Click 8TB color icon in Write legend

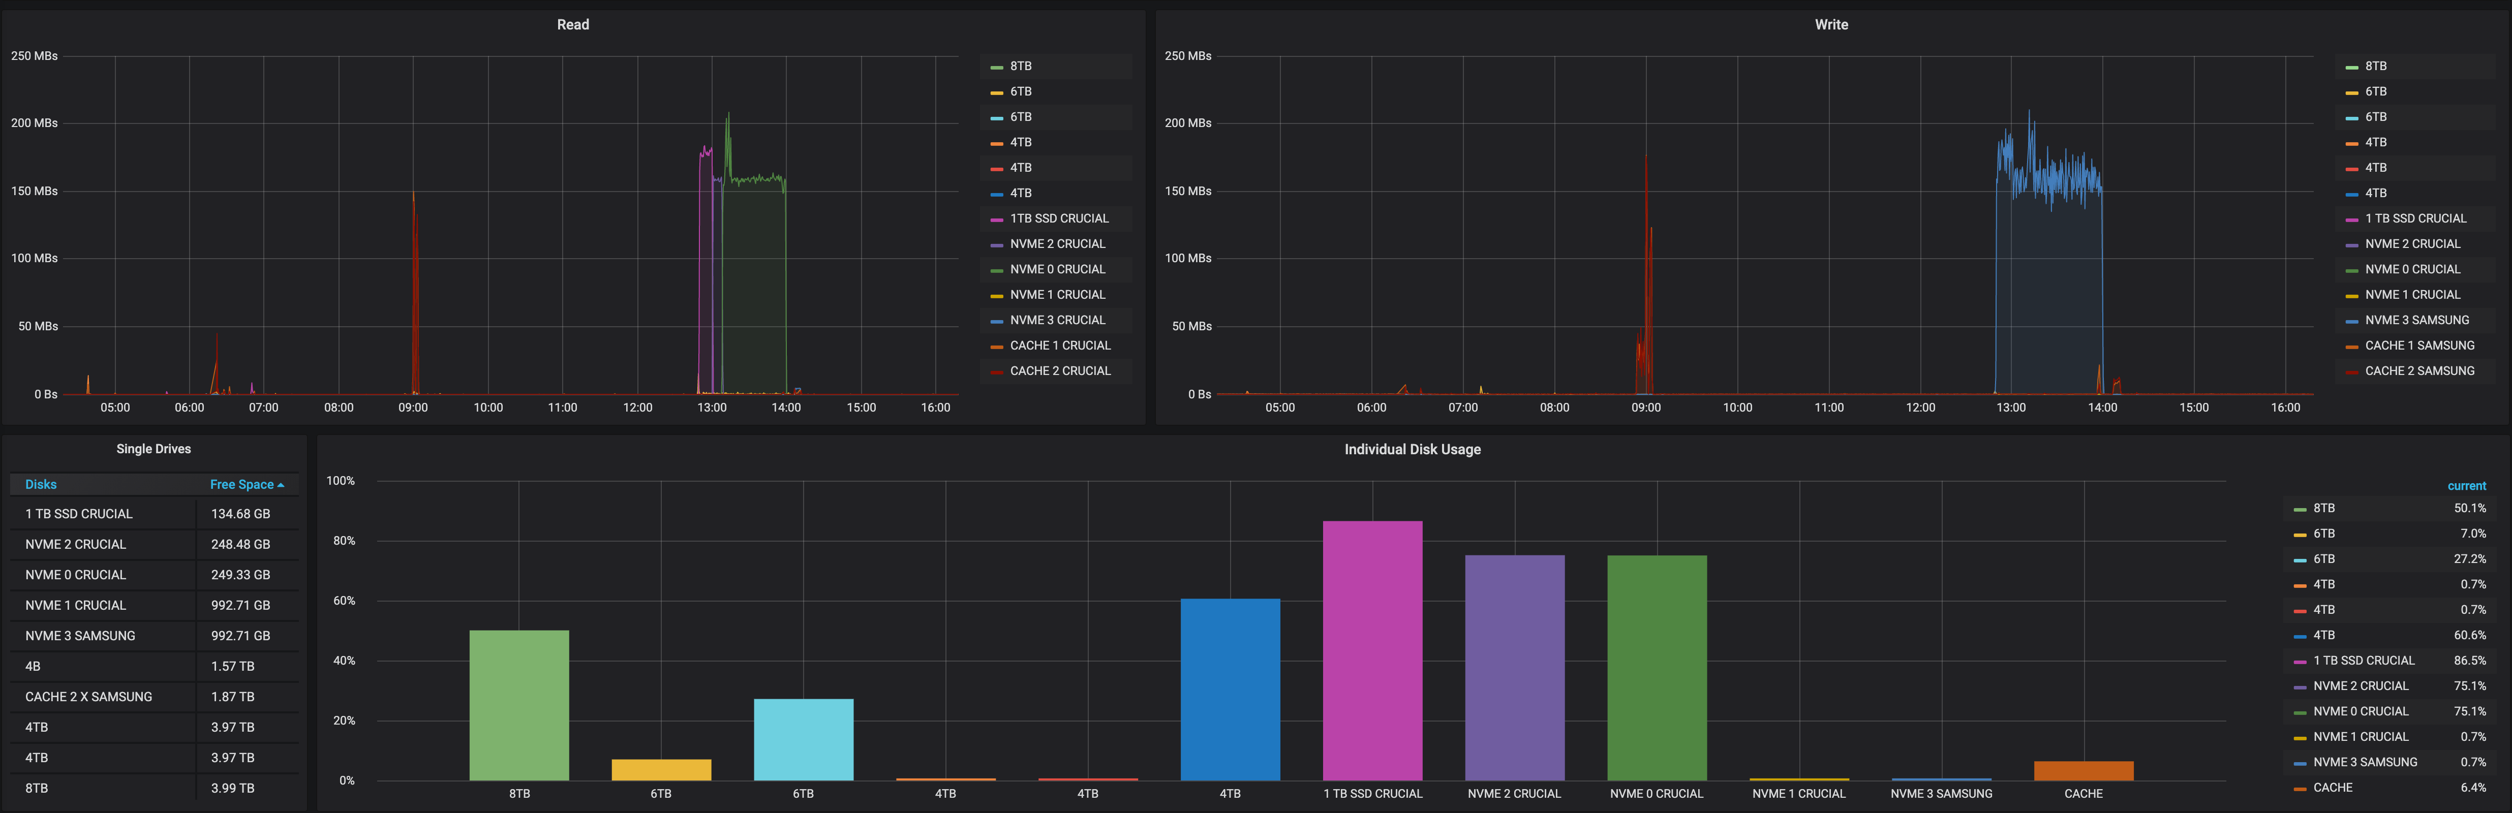pos(2351,67)
